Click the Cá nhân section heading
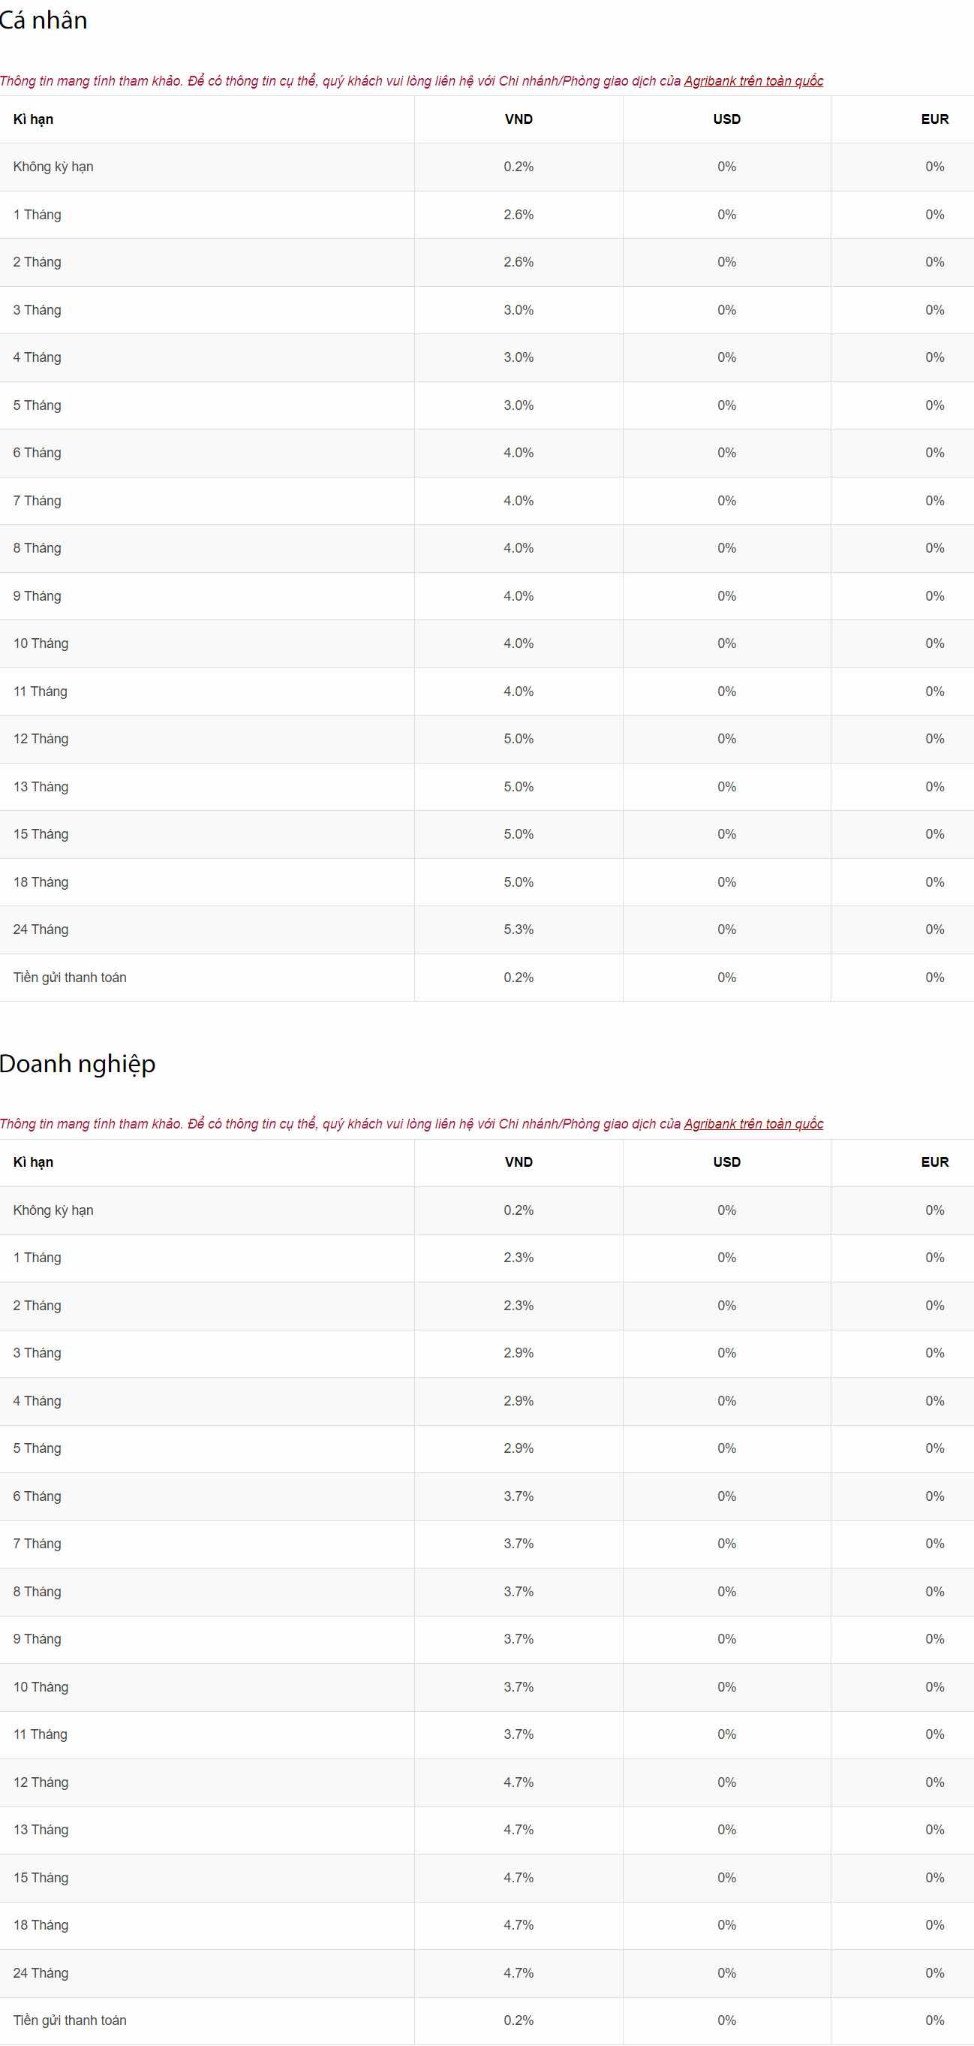This screenshot has width=974, height=2046. click(x=44, y=21)
